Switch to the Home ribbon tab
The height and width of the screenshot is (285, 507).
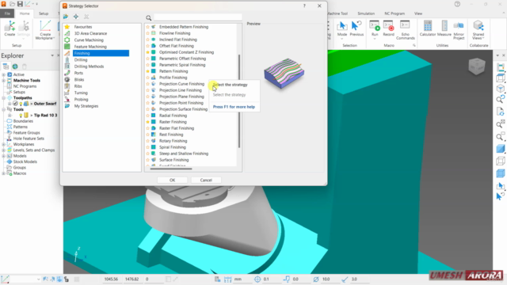25,13
